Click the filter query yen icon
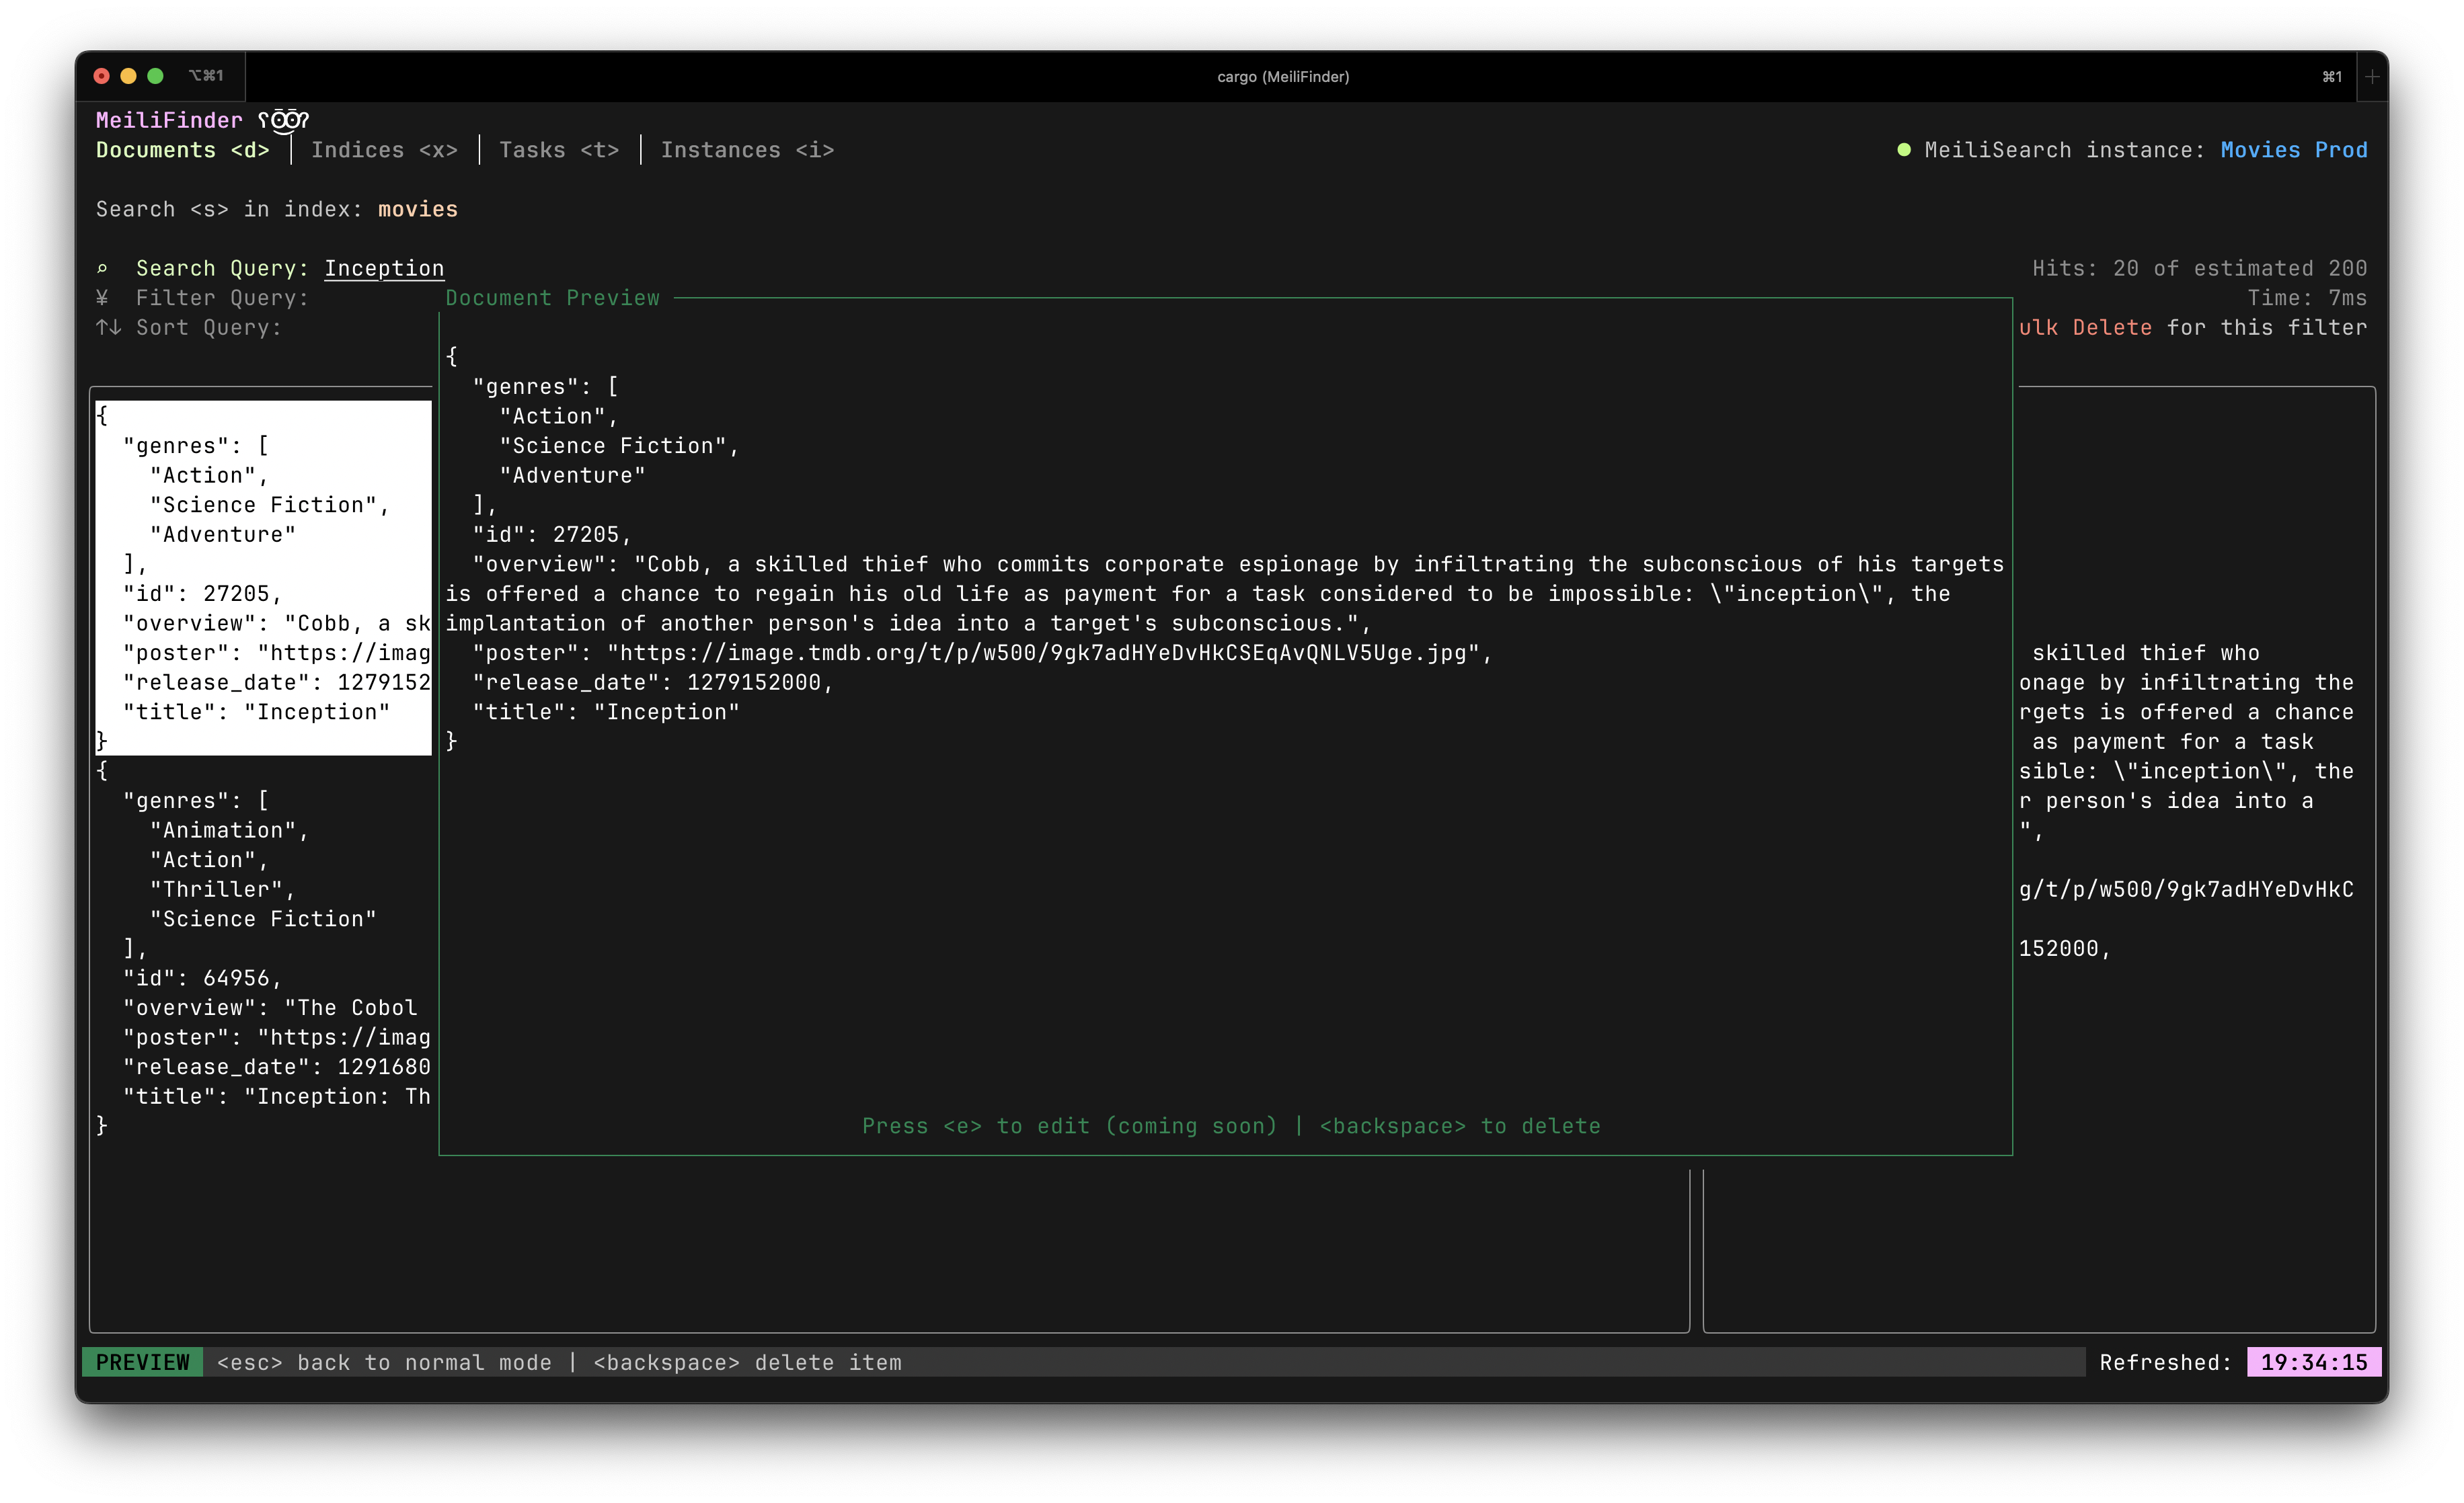Image resolution: width=2464 pixels, height=1503 pixels. 102,298
